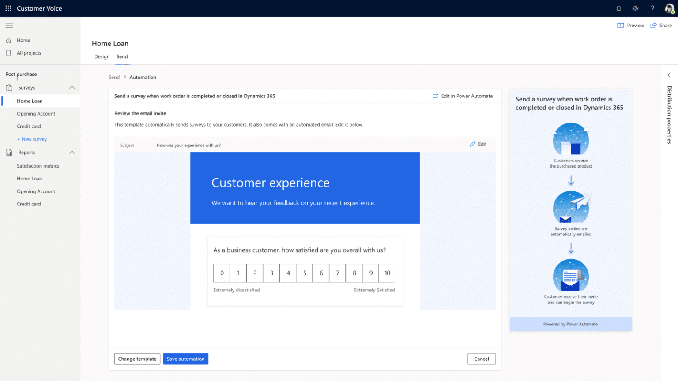The width and height of the screenshot is (678, 381).
Task: Open the app launcher waffle icon
Action: (x=8, y=8)
